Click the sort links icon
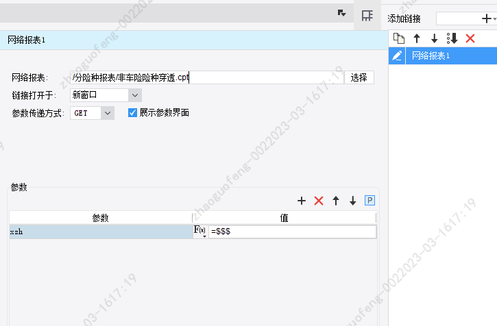This screenshot has height=326, width=497. pyautogui.click(x=452, y=38)
